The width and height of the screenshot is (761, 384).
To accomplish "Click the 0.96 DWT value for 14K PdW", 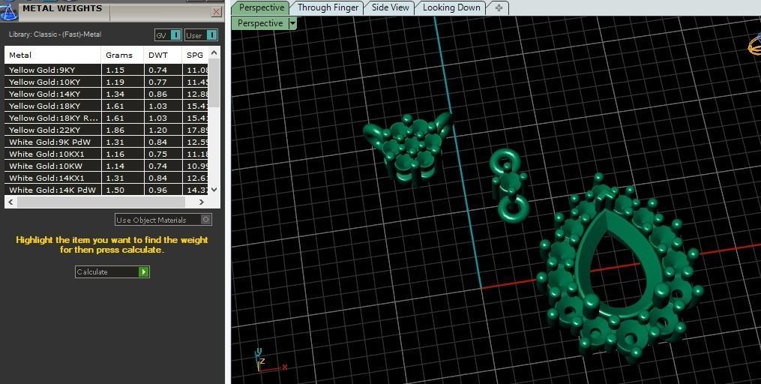I will pyautogui.click(x=157, y=190).
